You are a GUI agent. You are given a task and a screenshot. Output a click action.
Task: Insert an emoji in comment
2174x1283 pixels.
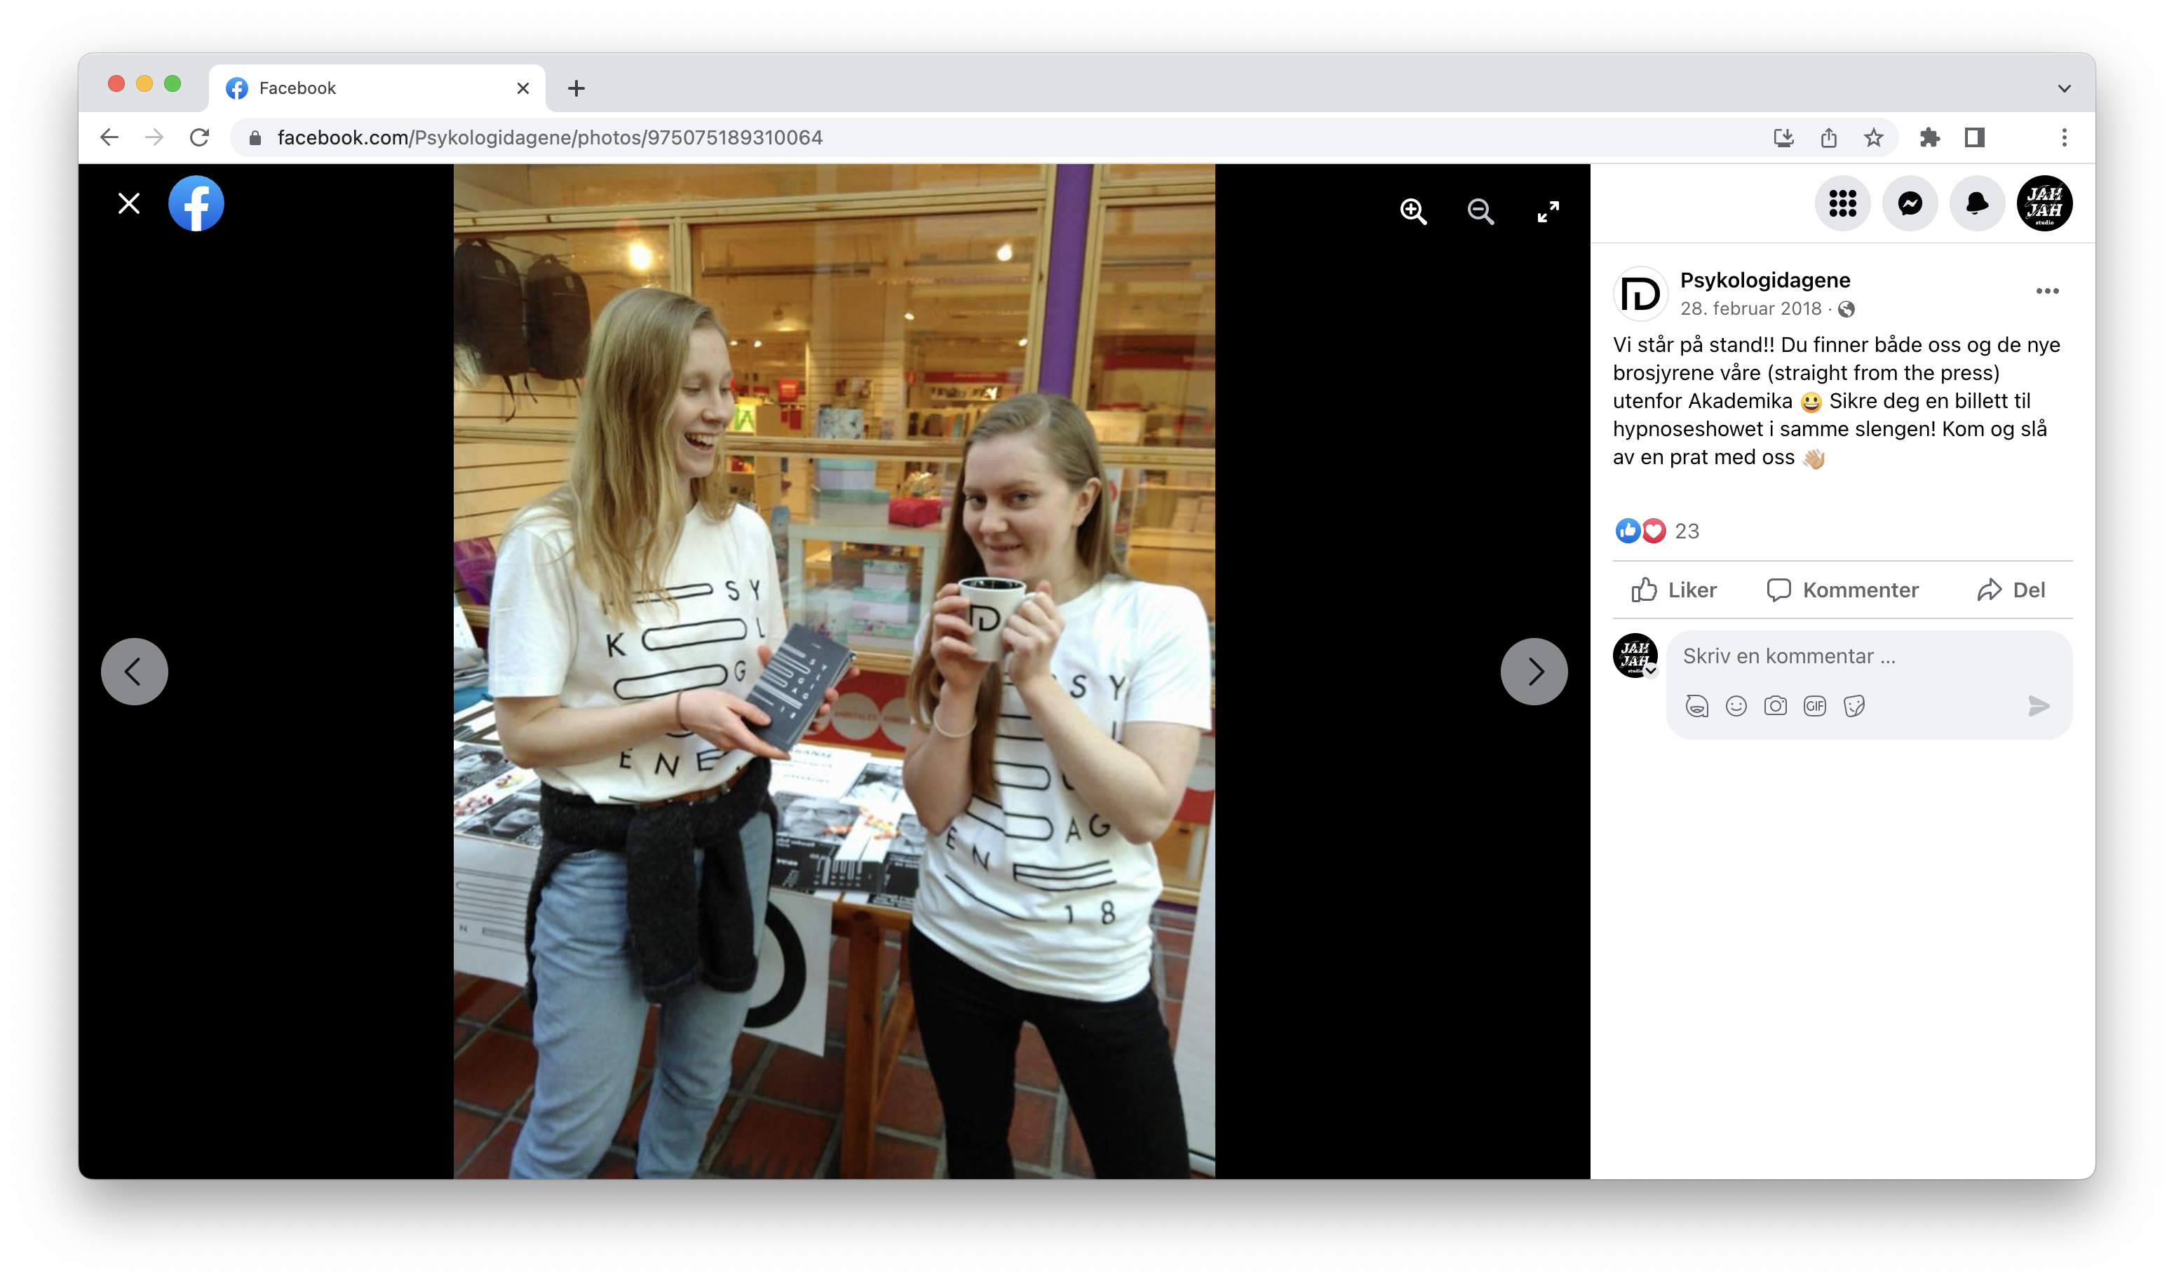tap(1736, 706)
